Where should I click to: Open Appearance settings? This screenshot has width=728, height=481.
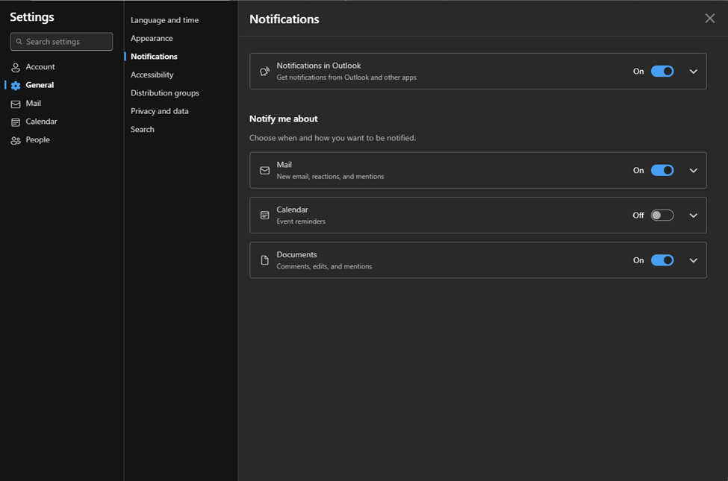[x=152, y=38]
